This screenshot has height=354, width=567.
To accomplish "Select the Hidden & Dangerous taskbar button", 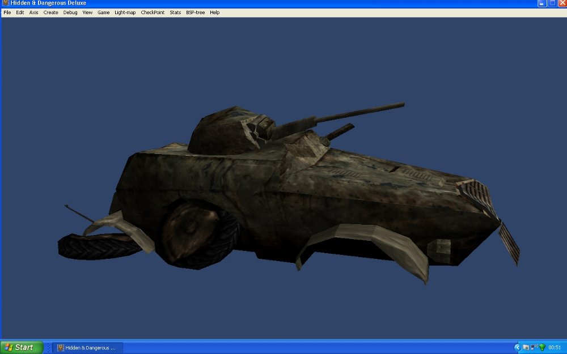I will pos(88,348).
